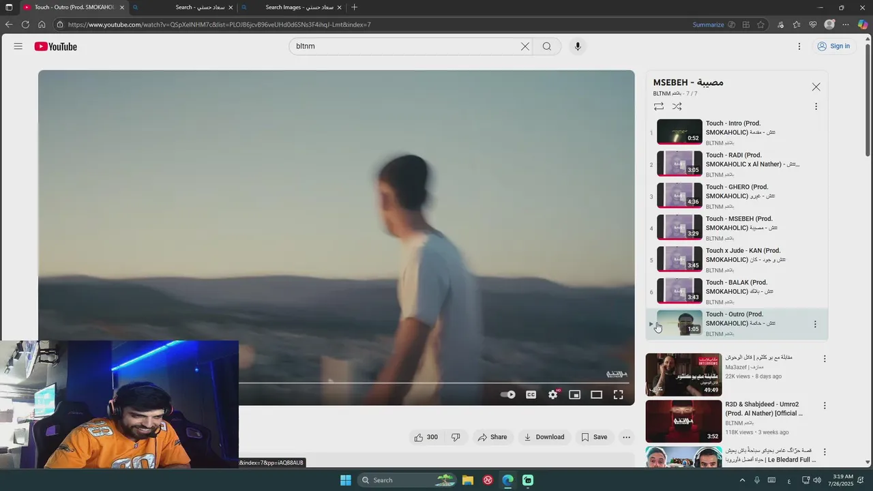Click the magnifier search button
Viewport: 873px width, 491px height.
coord(547,46)
